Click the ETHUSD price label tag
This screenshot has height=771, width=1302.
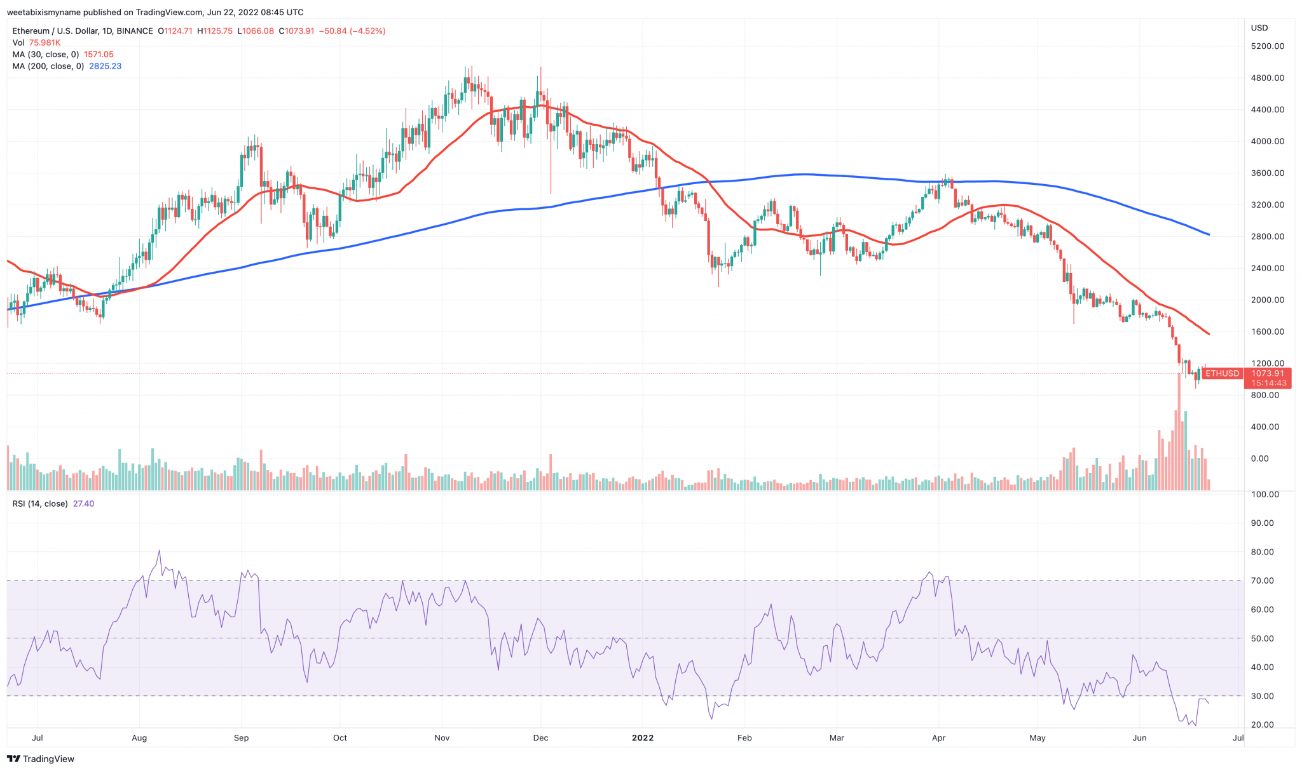click(1223, 373)
